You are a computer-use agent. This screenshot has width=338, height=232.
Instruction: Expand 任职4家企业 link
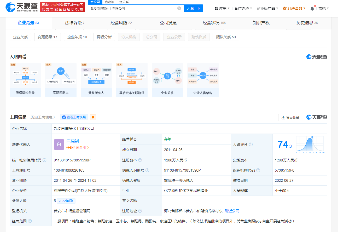pos(78,147)
